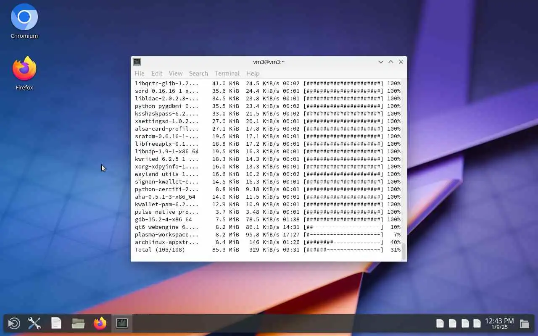Maximize the terminal window
538x336 pixels.
[x=391, y=62]
